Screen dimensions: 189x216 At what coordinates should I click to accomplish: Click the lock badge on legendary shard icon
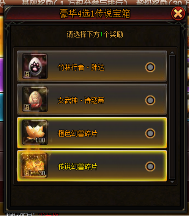(x=27, y=174)
